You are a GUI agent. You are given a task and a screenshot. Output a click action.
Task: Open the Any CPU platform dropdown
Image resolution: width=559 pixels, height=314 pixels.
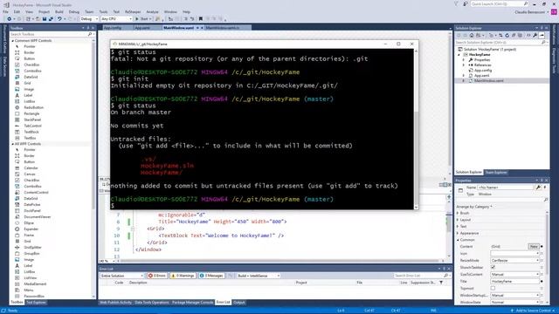(116, 19)
